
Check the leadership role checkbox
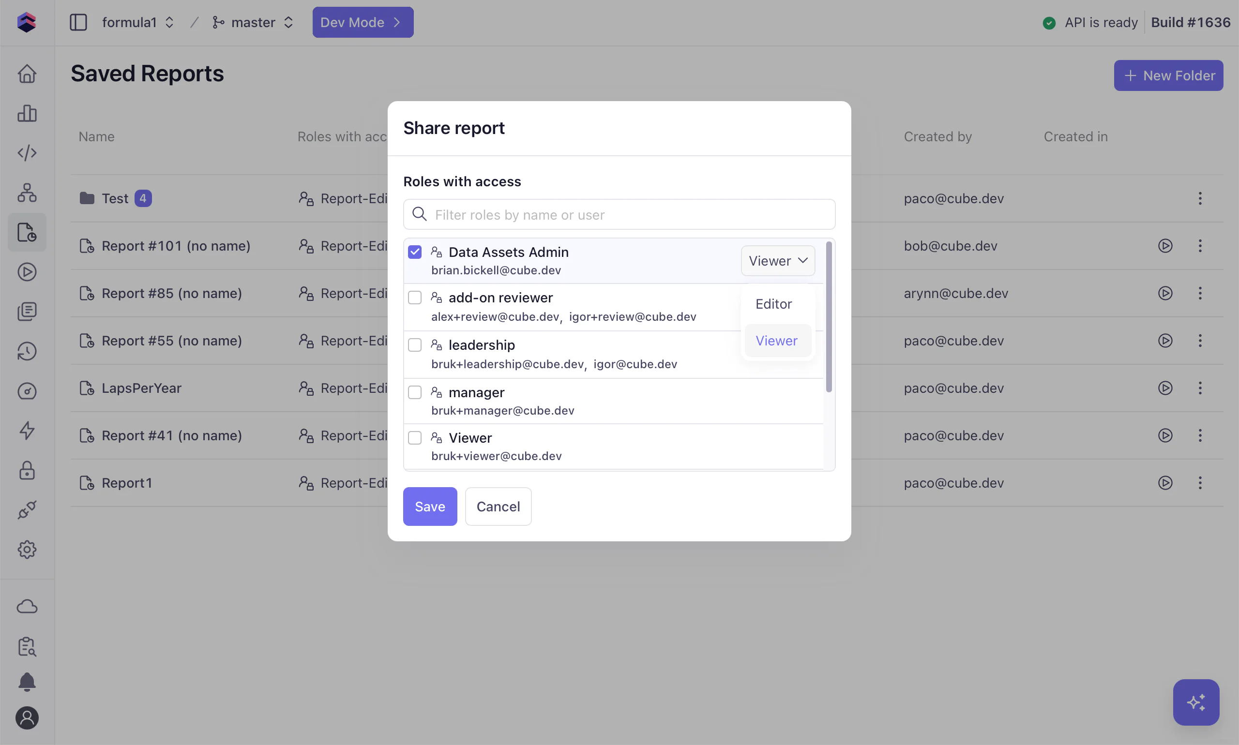414,345
